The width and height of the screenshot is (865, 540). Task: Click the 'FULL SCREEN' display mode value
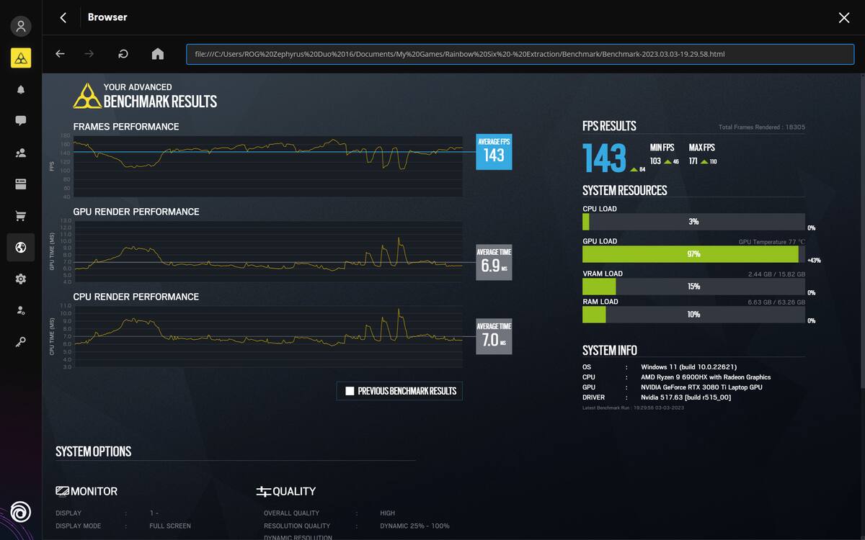pyautogui.click(x=170, y=526)
